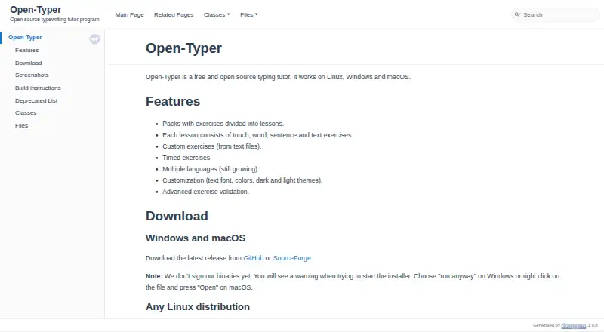Open Classes in the sidebar tree

click(x=26, y=113)
